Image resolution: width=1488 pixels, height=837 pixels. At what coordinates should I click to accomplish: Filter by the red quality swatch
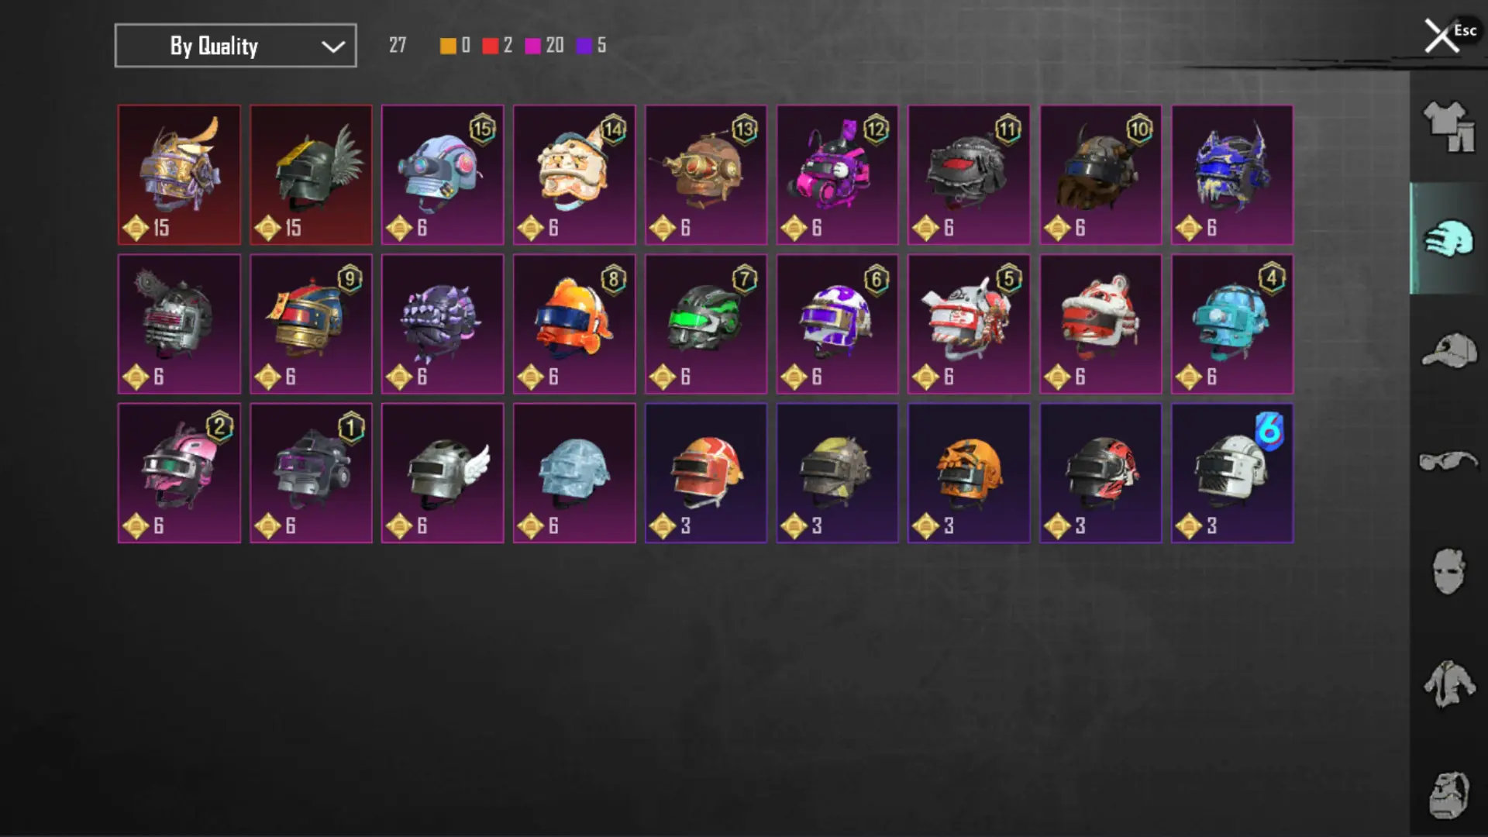pyautogui.click(x=490, y=46)
